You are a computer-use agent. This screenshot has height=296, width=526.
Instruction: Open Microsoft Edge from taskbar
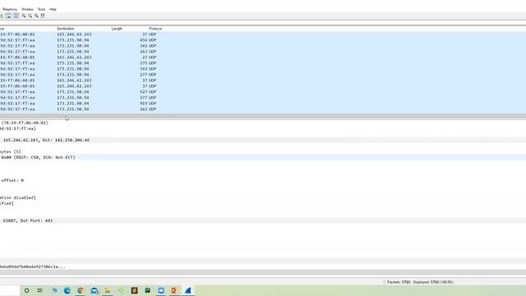click(x=67, y=290)
